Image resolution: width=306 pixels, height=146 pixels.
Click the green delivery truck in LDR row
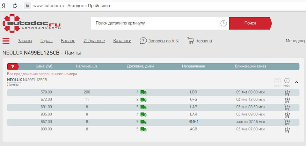coord(143,92)
